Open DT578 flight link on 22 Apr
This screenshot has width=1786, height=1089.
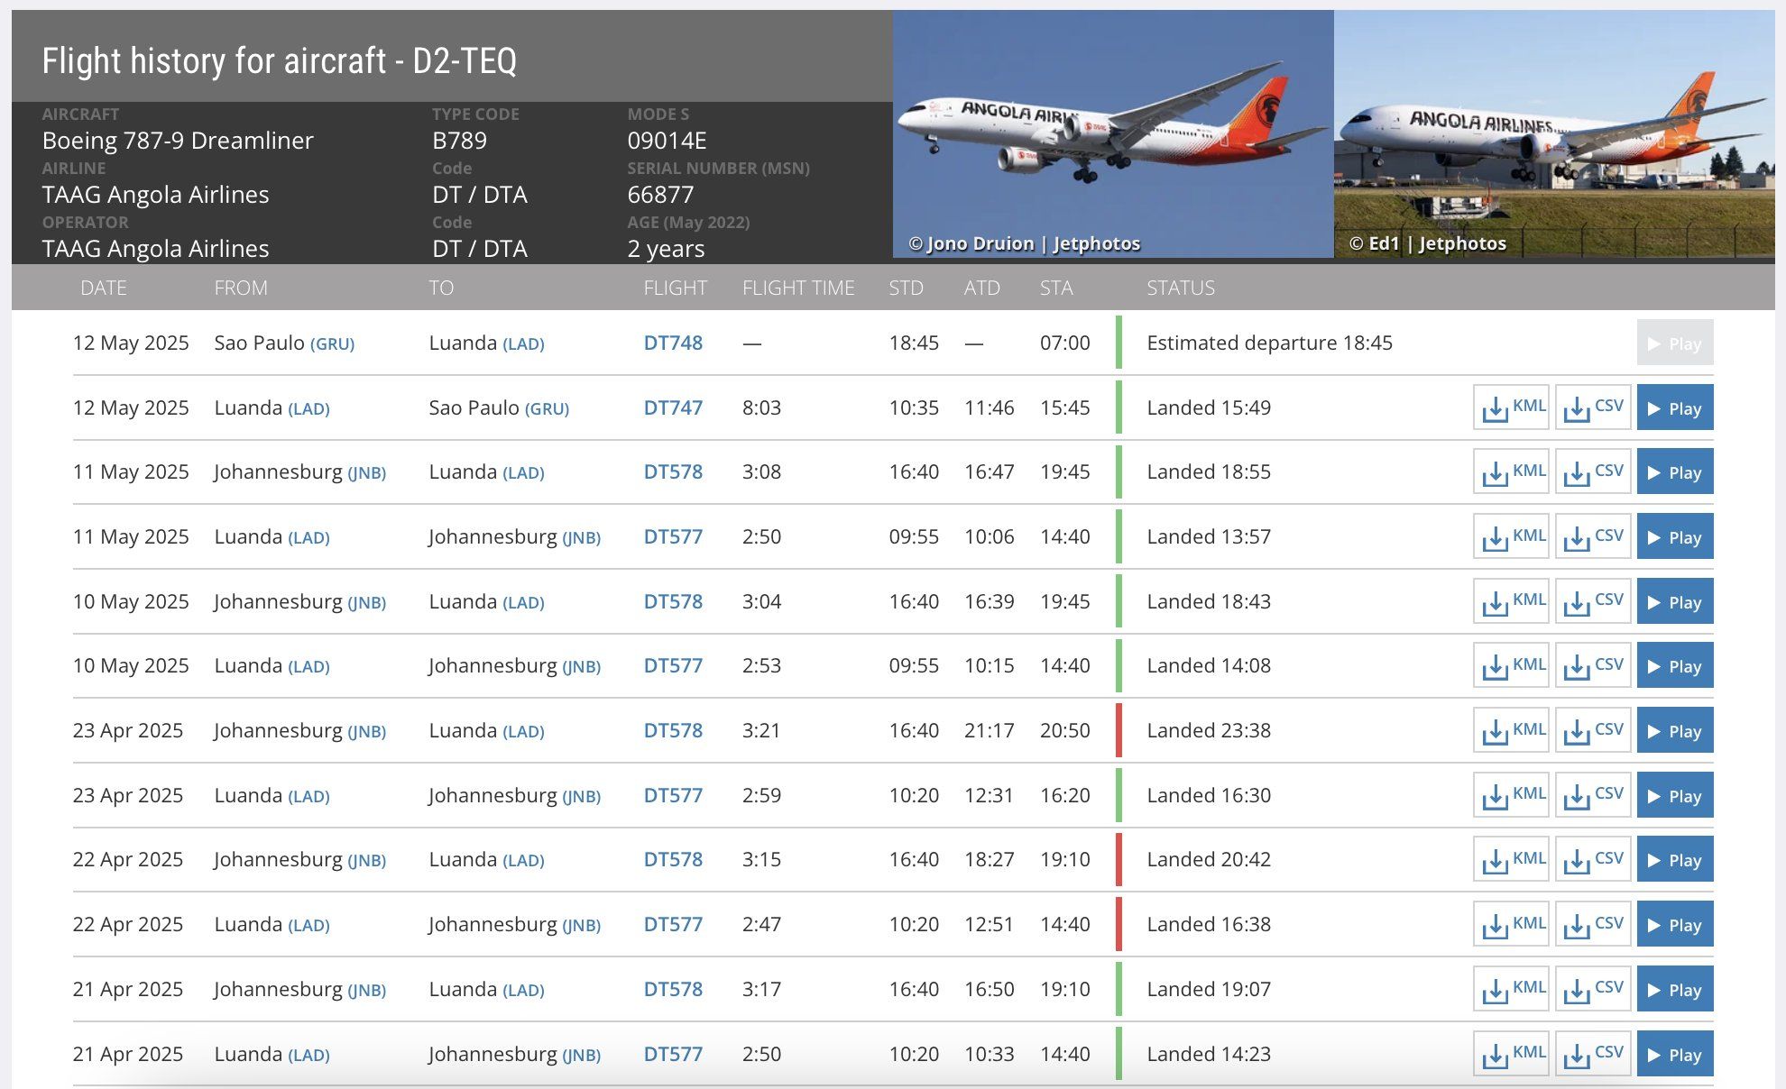point(673,860)
